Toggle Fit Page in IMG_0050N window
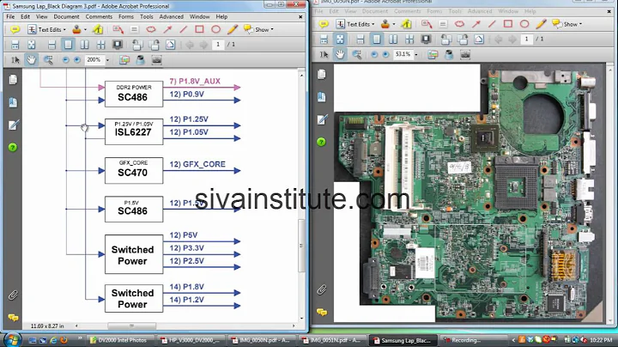 pos(340,39)
